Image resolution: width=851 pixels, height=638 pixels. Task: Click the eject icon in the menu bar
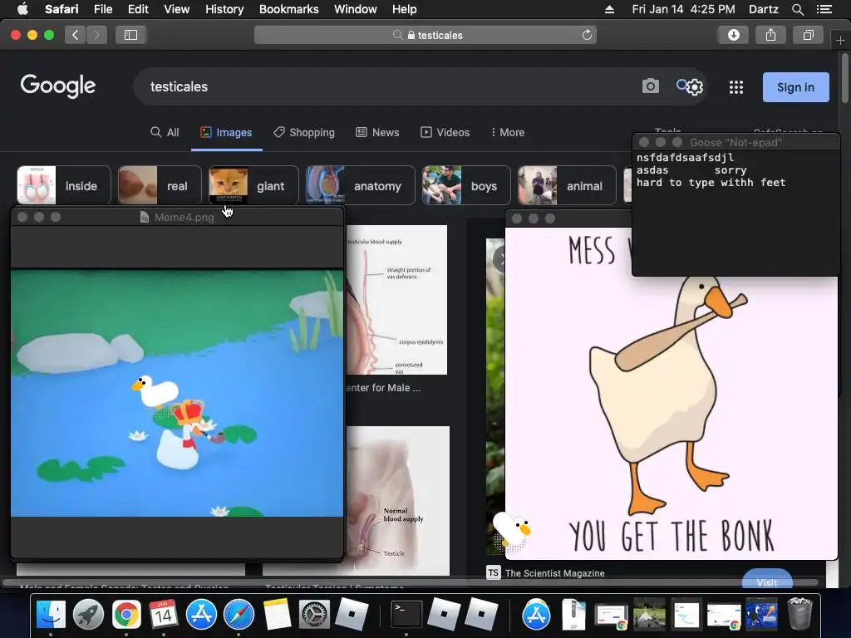609,9
